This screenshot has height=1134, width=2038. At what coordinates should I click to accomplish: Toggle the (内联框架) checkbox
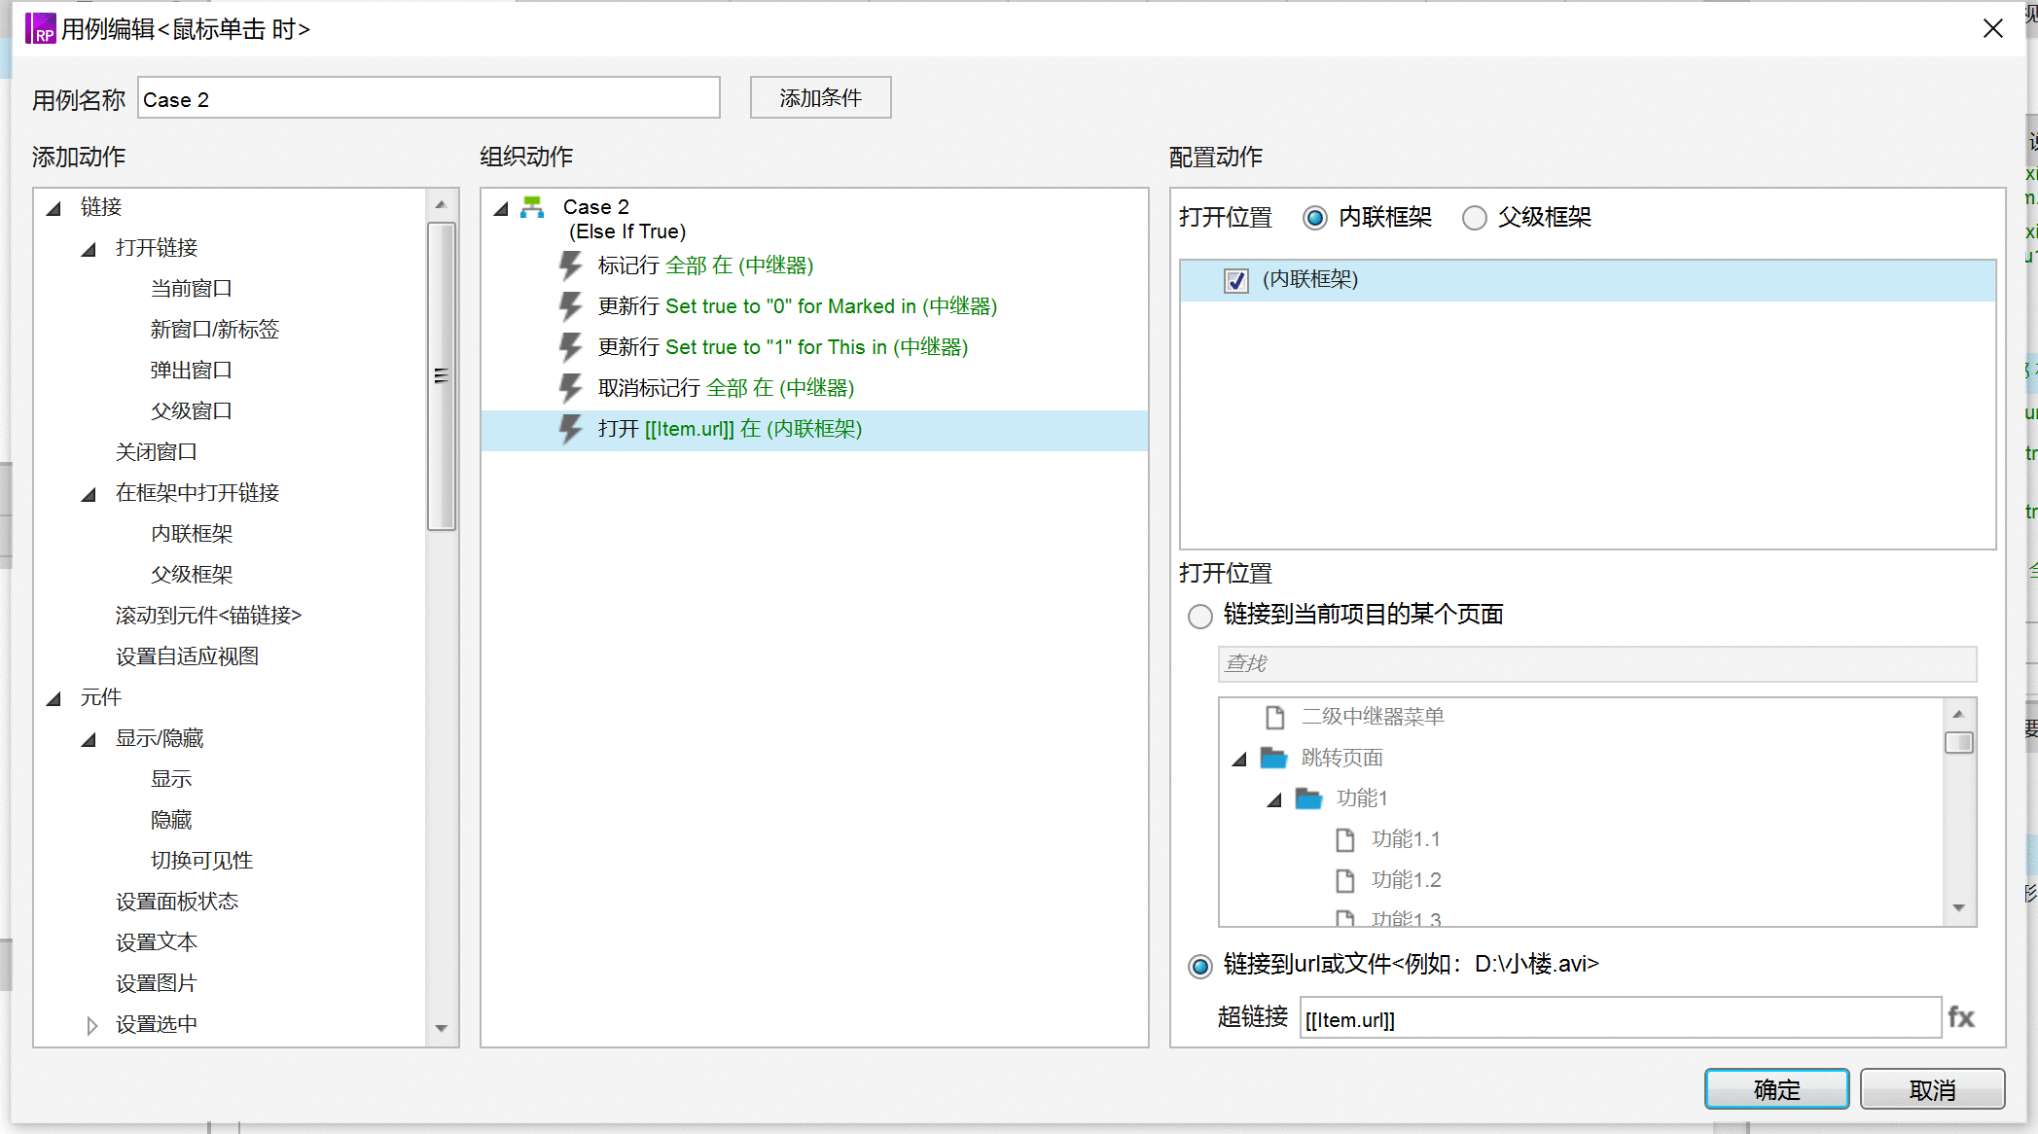[x=1236, y=280]
